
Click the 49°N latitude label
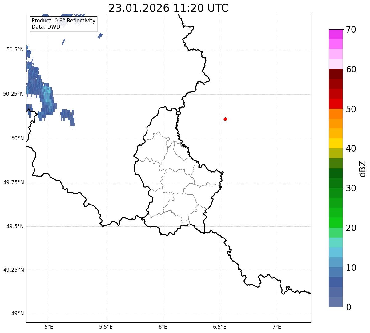18,314
